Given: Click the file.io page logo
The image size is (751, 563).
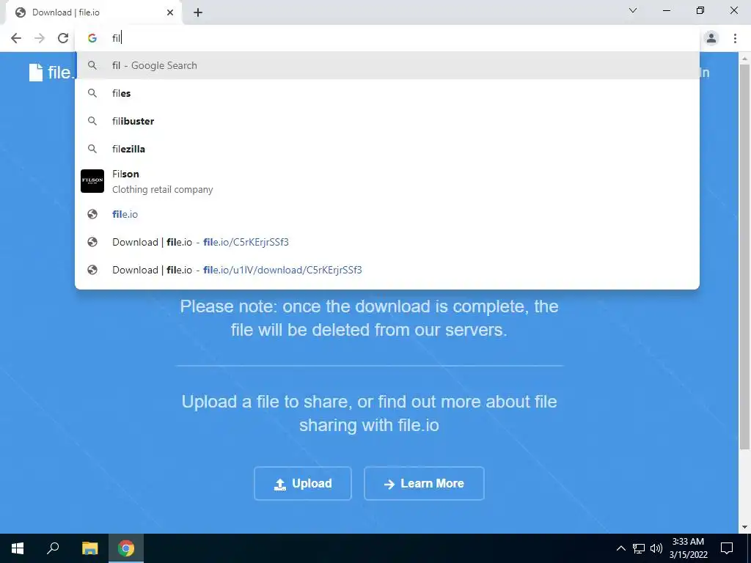Looking at the screenshot, I should (51, 73).
